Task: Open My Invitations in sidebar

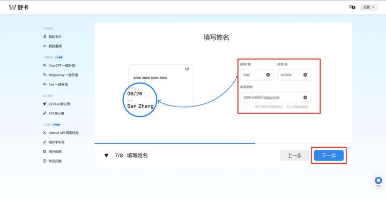Action: 52,46
